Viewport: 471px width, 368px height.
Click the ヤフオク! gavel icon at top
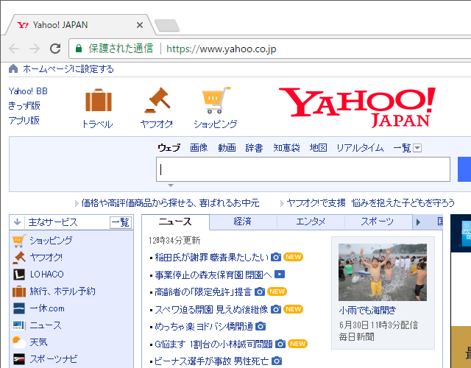157,100
